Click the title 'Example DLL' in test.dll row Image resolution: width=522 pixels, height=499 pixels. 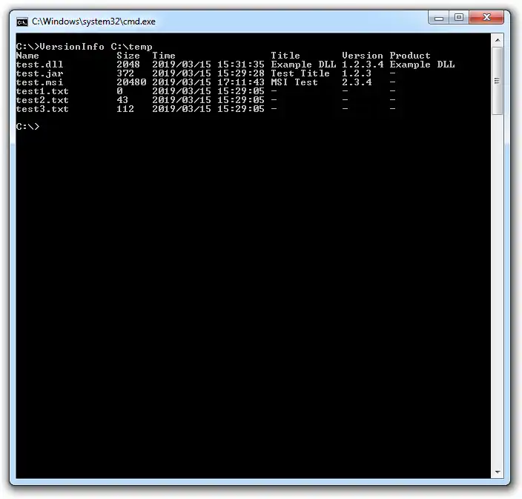point(303,65)
